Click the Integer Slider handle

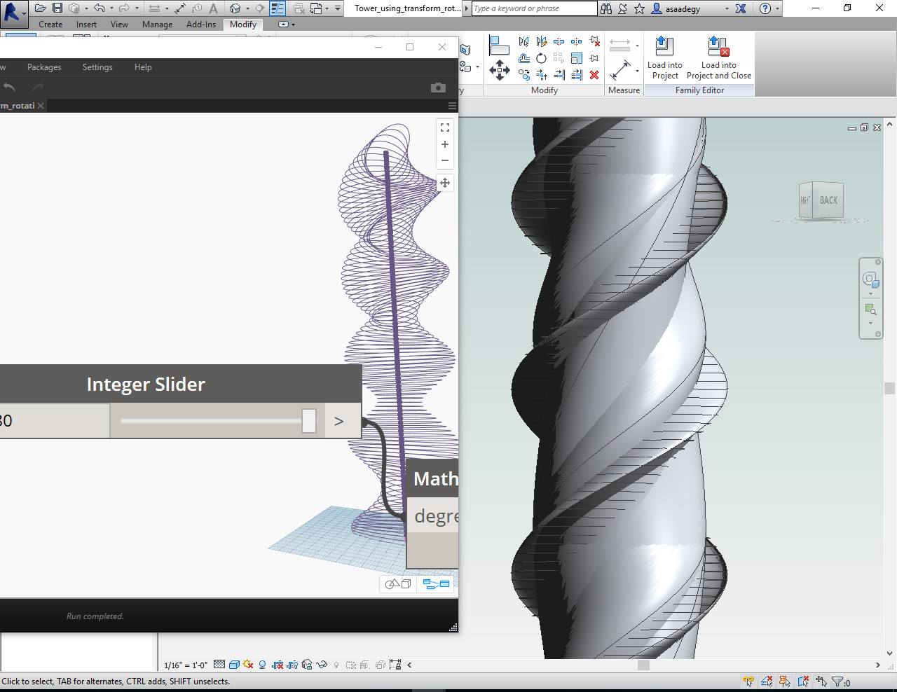point(308,420)
